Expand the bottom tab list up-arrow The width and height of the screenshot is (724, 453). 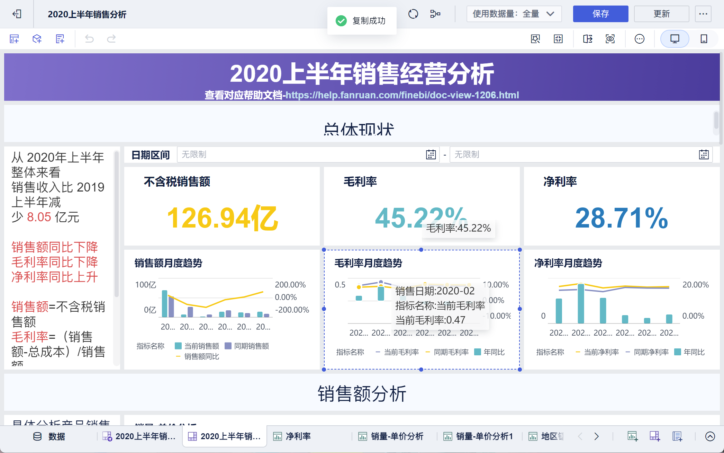click(710, 436)
